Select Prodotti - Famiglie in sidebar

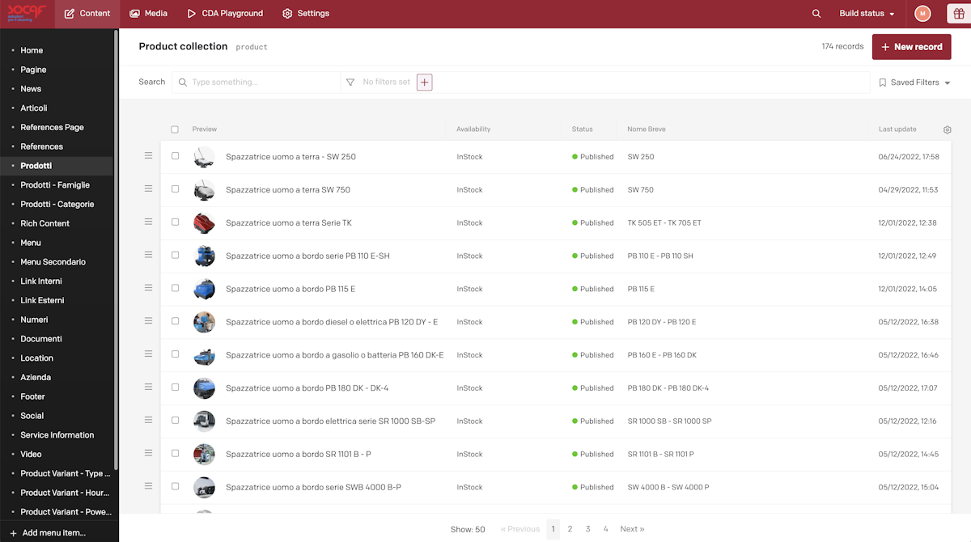[x=56, y=185]
